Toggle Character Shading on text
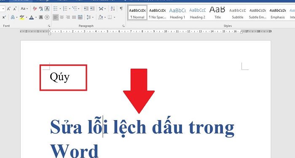Screen dimensions: 295x158 pyautogui.click(x=41, y=18)
